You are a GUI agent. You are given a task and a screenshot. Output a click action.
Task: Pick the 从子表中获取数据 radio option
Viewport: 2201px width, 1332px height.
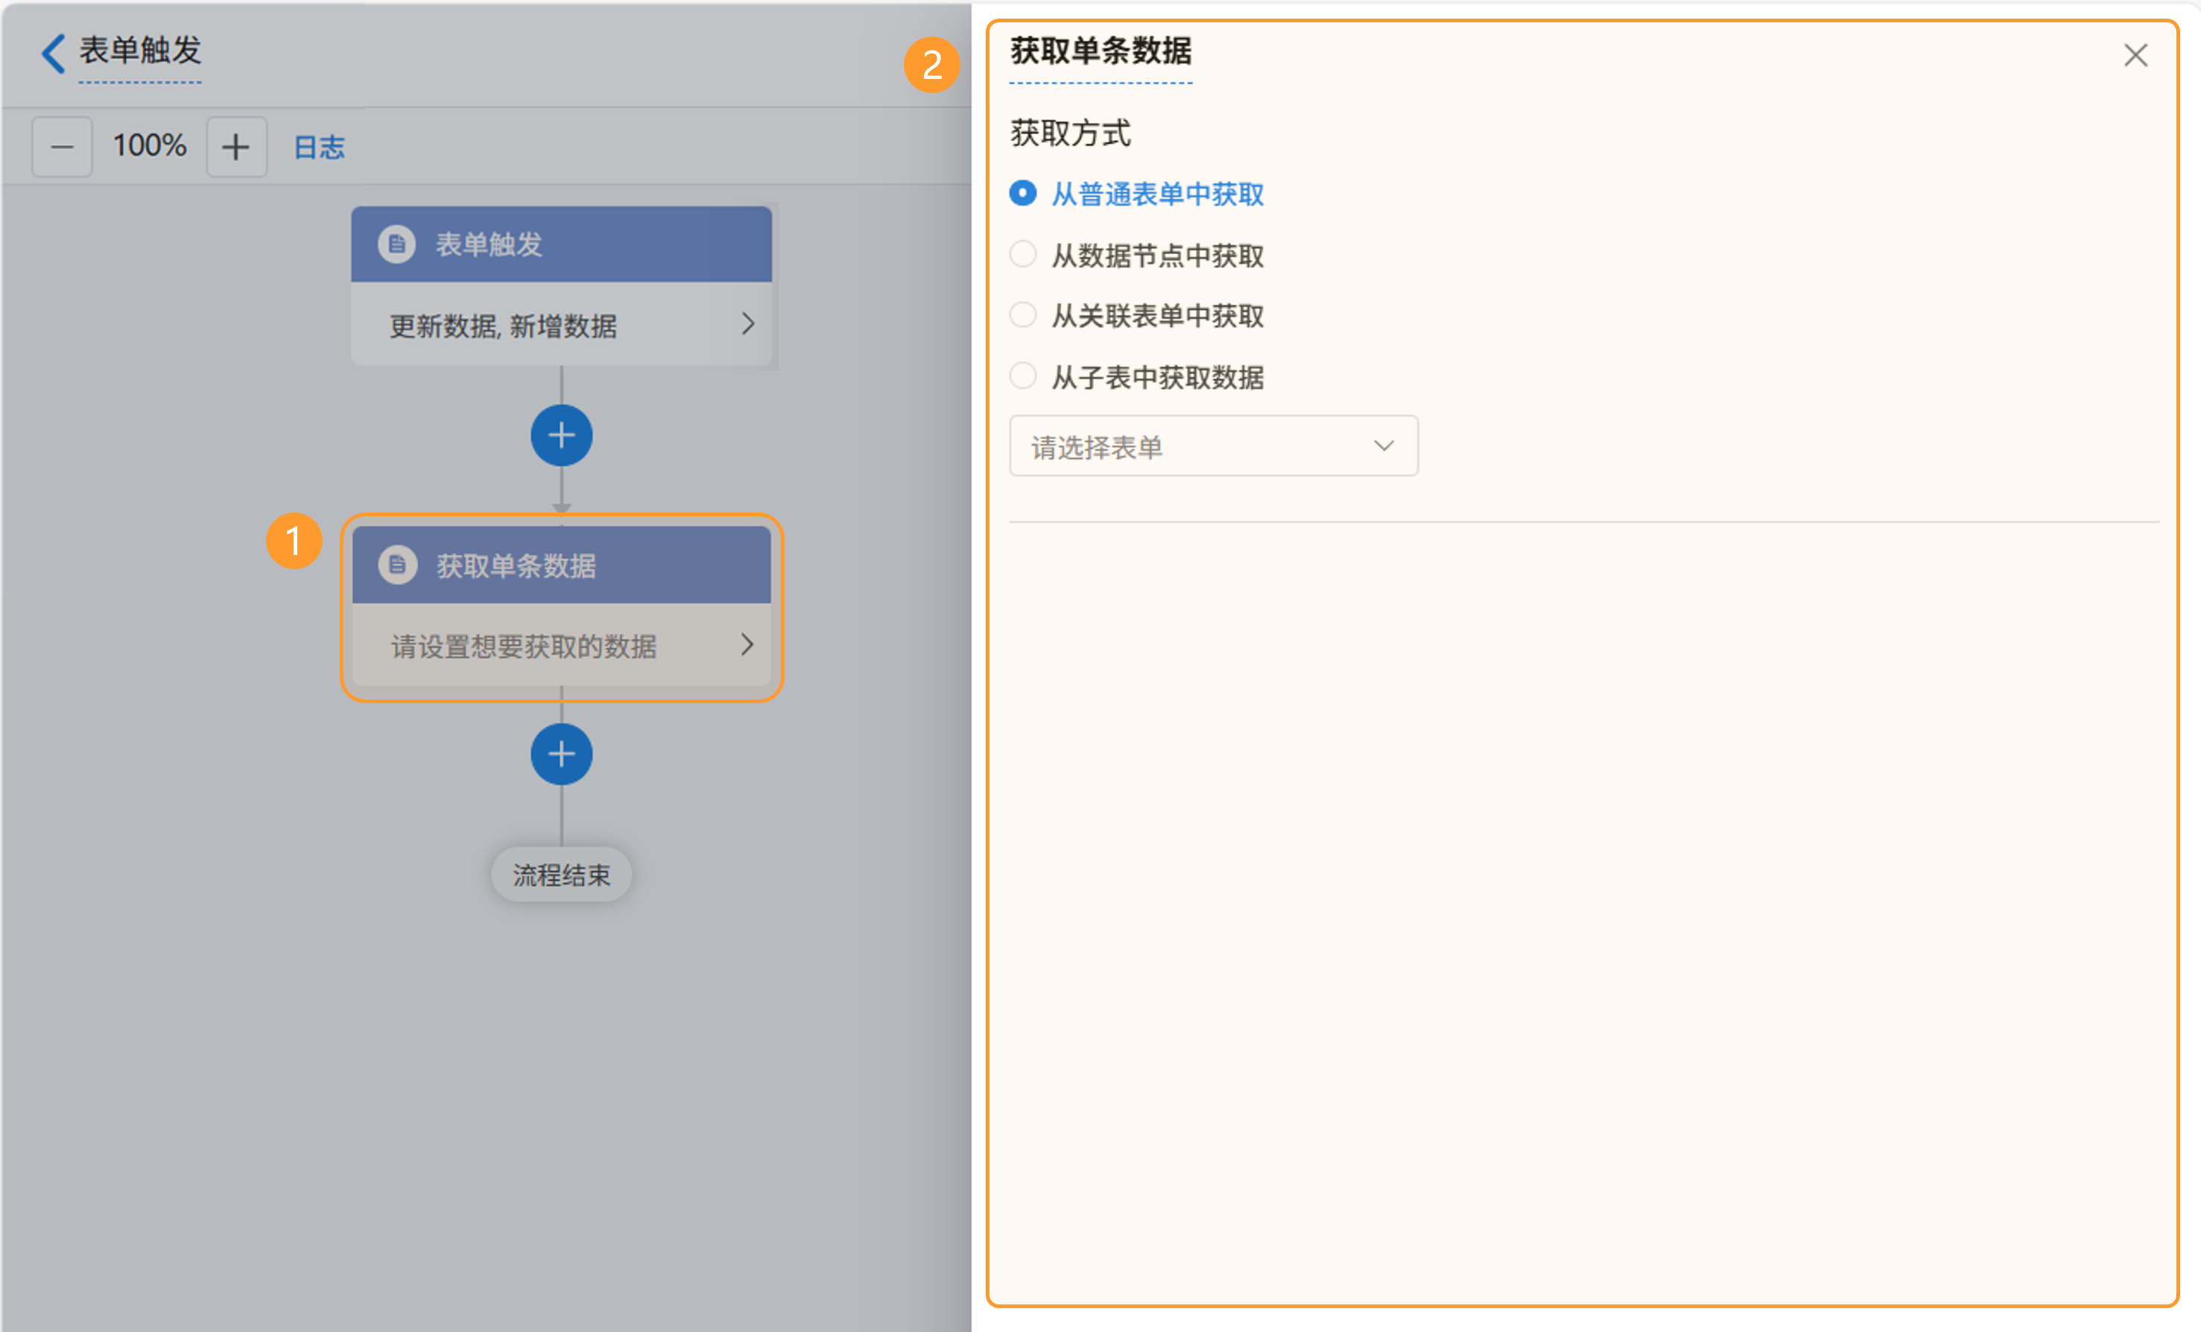pyautogui.click(x=1023, y=376)
